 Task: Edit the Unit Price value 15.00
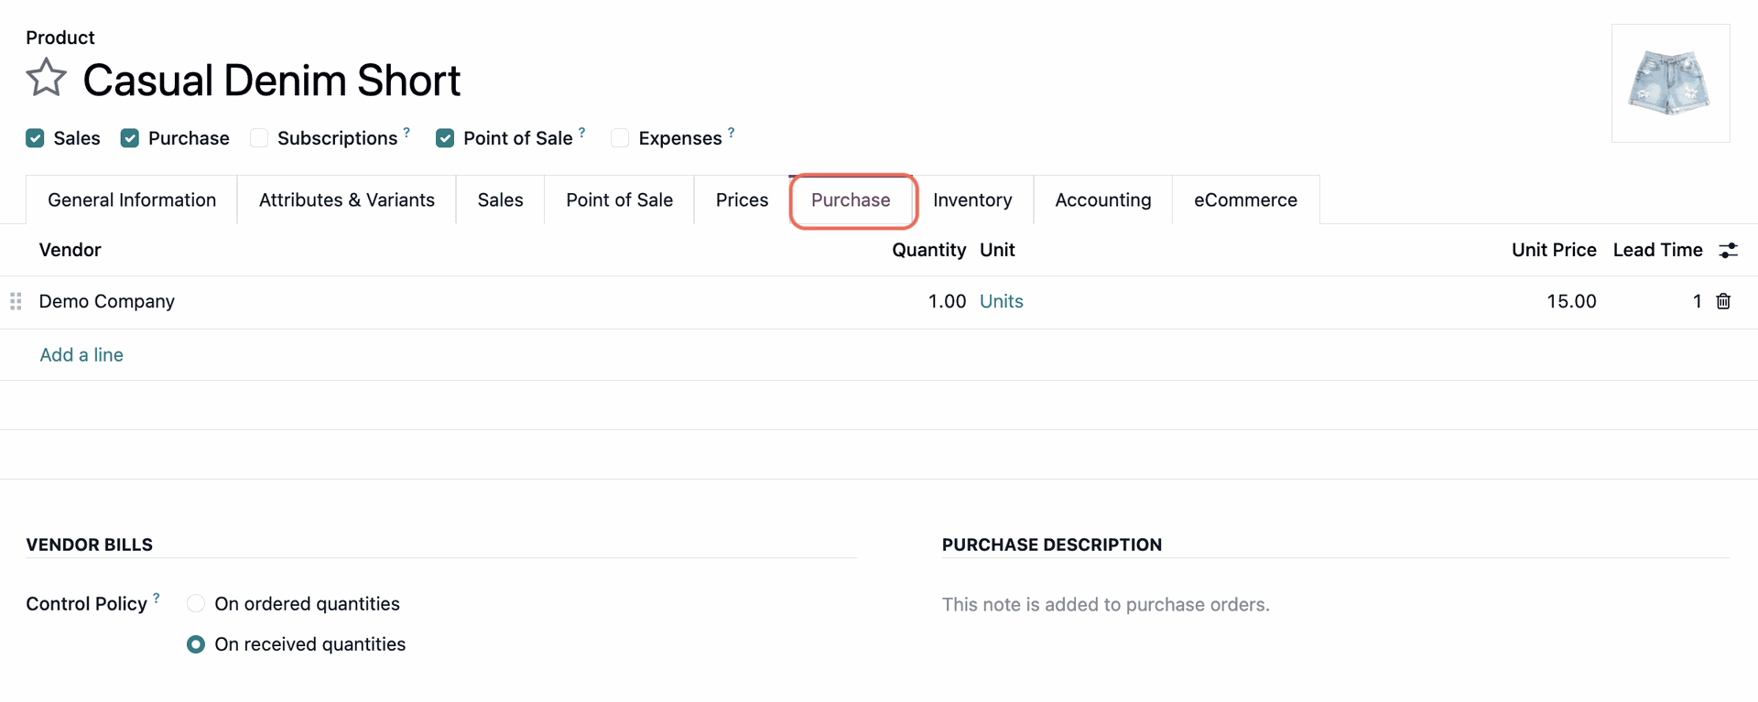(1570, 301)
